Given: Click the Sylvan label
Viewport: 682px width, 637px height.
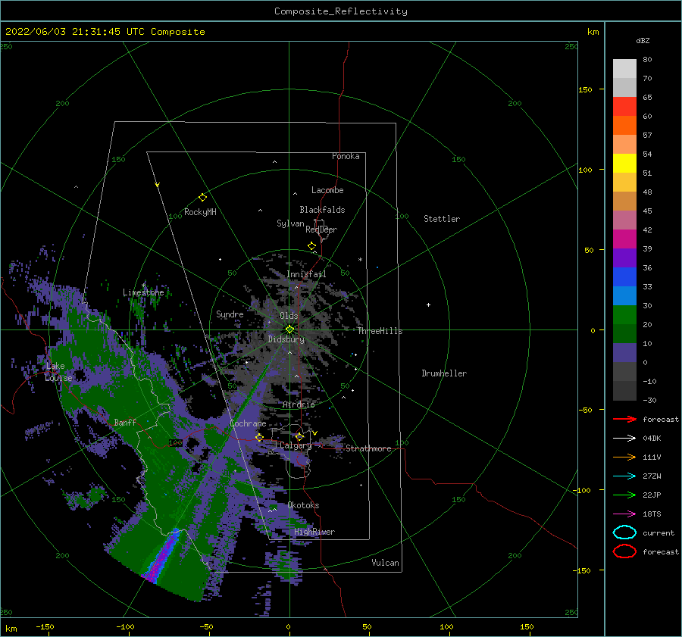Looking at the screenshot, I should pos(290,223).
